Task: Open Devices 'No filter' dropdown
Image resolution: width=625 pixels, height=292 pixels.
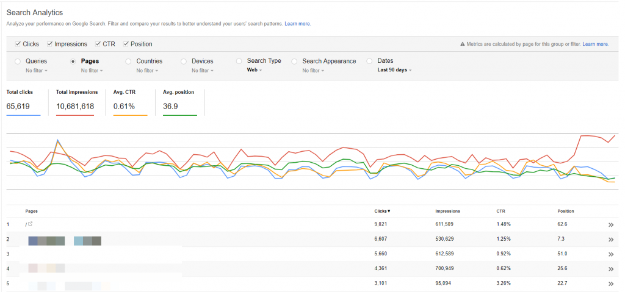Action: tap(203, 71)
